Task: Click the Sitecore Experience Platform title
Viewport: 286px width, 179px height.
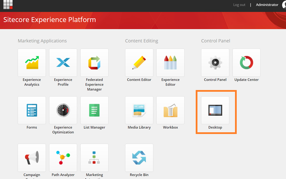Action: coord(50,20)
